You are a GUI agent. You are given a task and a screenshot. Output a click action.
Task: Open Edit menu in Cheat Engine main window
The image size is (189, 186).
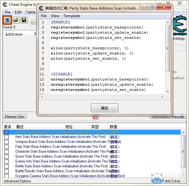coord(18,12)
